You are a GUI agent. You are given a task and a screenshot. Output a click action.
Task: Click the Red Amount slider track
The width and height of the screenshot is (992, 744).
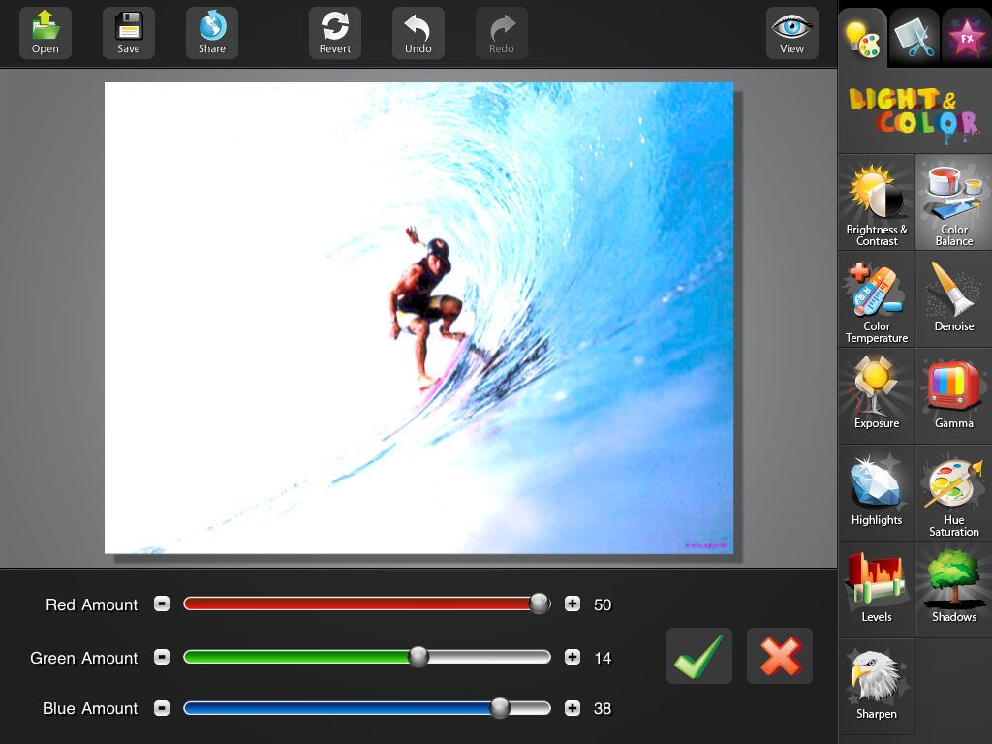tap(367, 604)
